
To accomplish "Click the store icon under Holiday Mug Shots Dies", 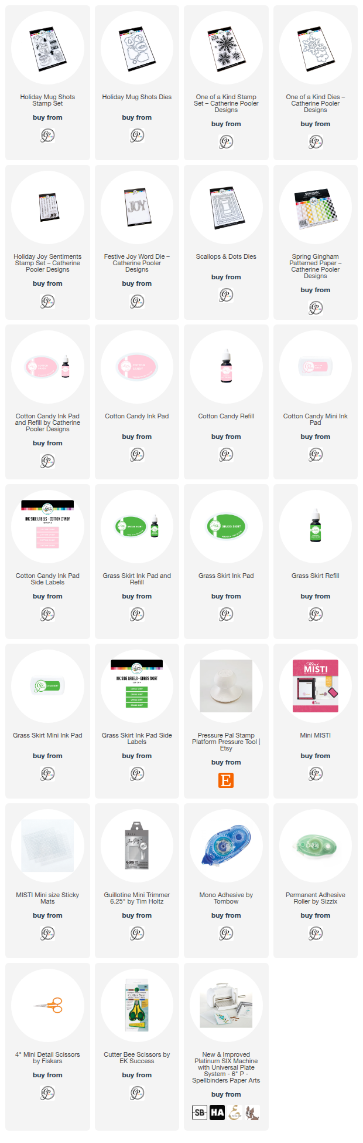I will 137,136.
